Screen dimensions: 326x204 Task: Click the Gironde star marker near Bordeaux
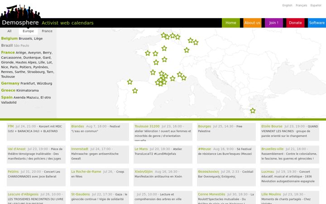(x=153, y=72)
